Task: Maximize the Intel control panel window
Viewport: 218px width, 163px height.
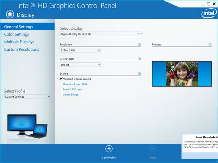Action: click(208, 4)
